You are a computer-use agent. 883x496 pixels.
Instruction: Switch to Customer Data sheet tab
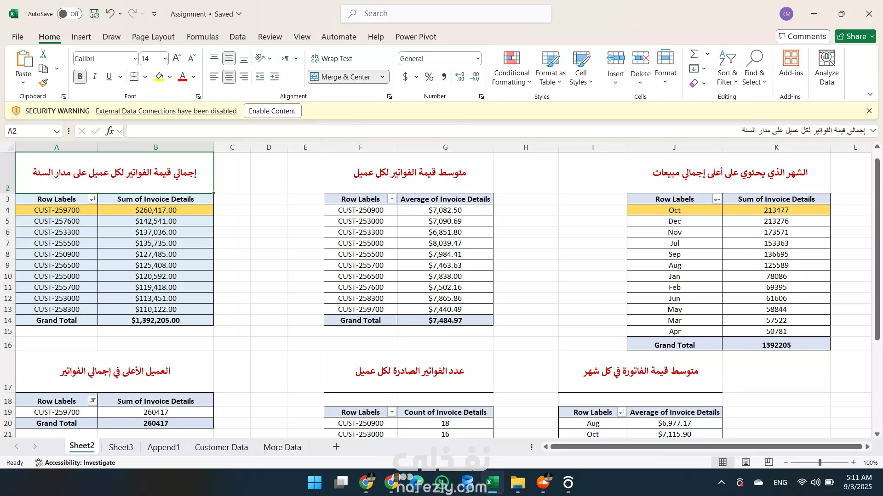(221, 447)
